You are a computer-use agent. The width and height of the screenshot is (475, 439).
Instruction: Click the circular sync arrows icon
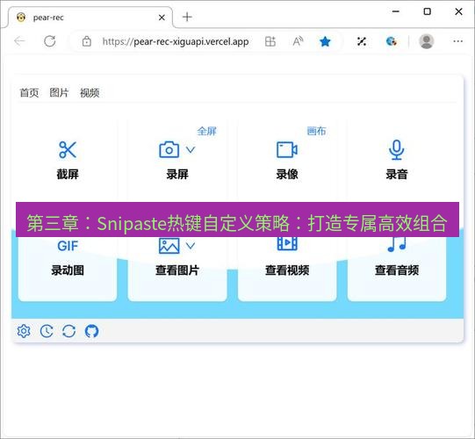69,331
